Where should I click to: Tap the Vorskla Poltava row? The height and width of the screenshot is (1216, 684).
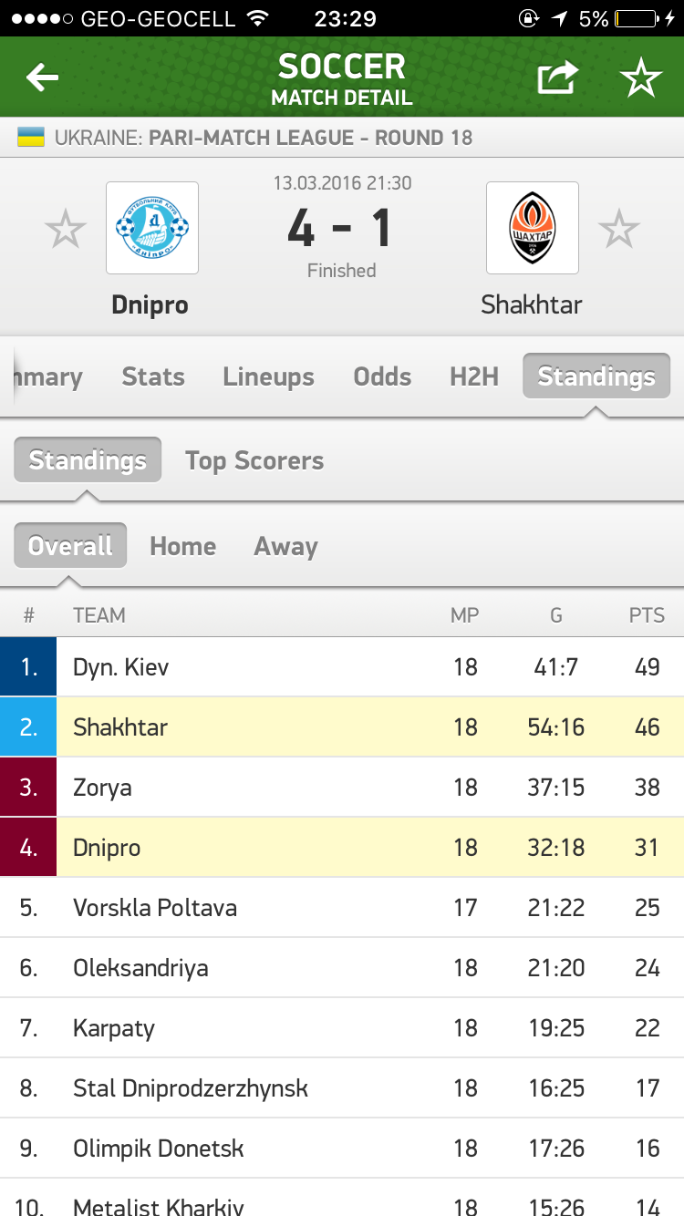[342, 908]
